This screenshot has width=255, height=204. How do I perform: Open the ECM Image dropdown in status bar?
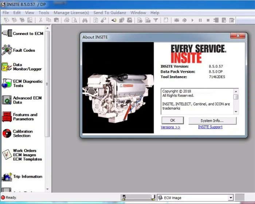[231, 198]
